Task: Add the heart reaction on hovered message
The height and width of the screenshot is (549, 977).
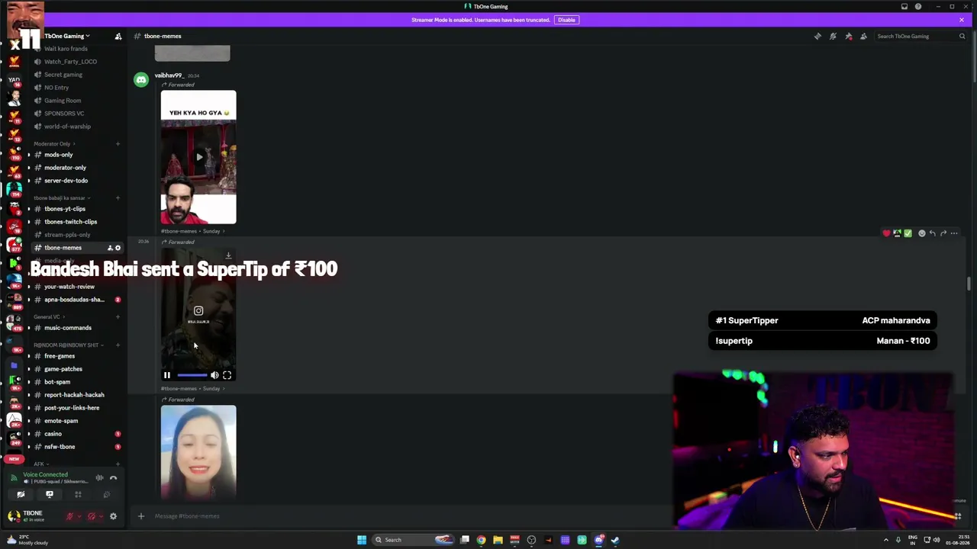Action: (886, 233)
